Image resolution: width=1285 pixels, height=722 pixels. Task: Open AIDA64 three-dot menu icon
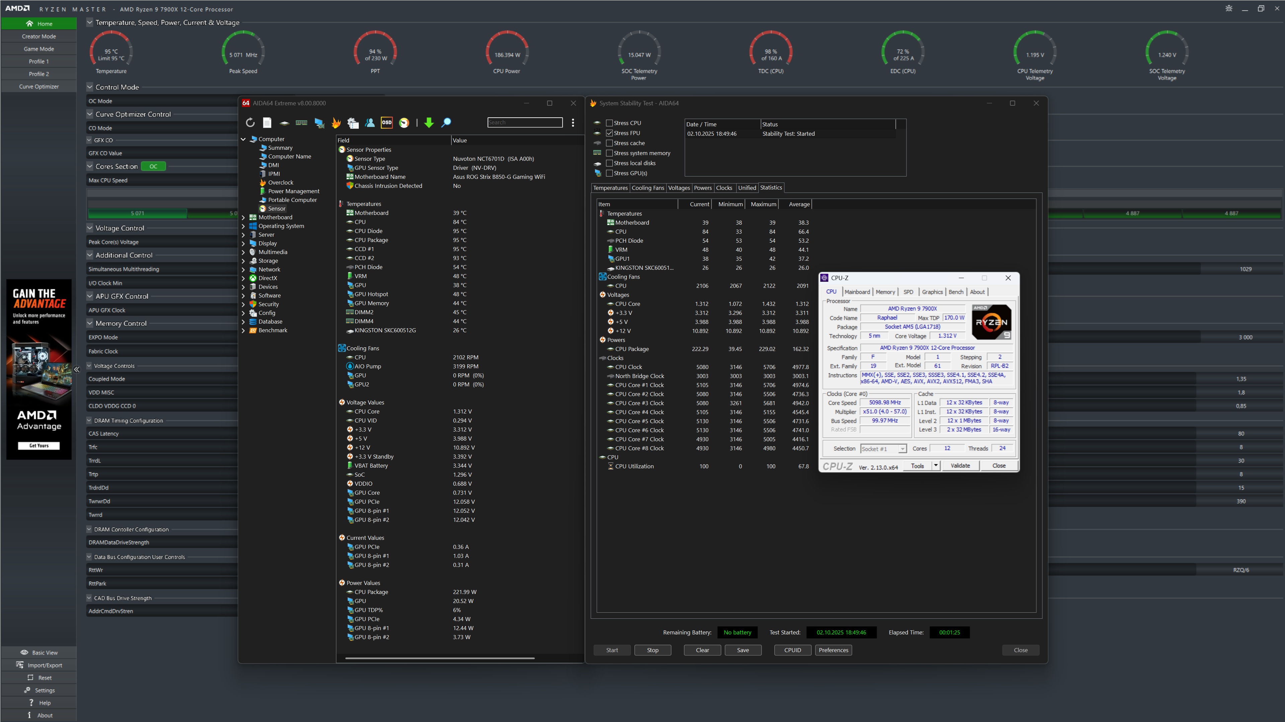[x=573, y=123]
